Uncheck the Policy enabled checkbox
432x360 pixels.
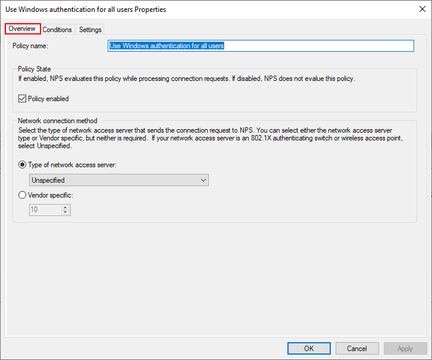tap(23, 99)
